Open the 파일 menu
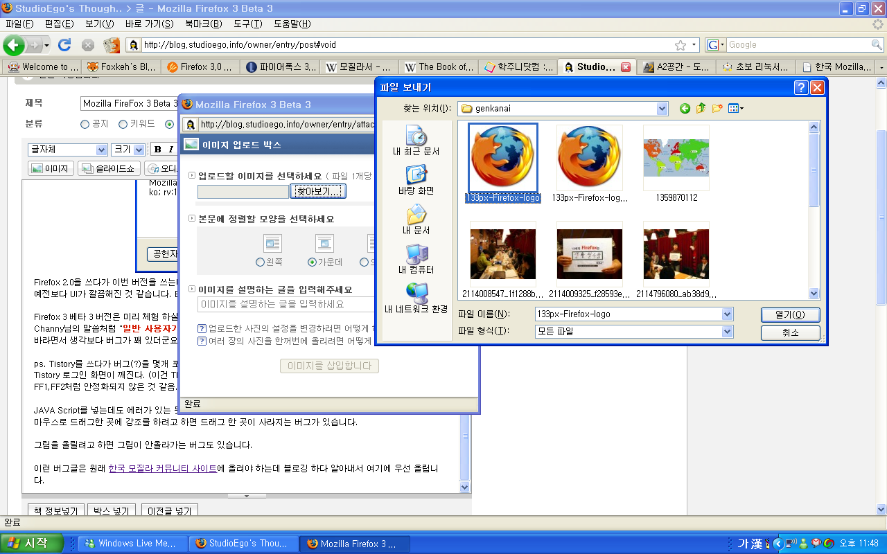887x554 pixels. click(x=19, y=24)
